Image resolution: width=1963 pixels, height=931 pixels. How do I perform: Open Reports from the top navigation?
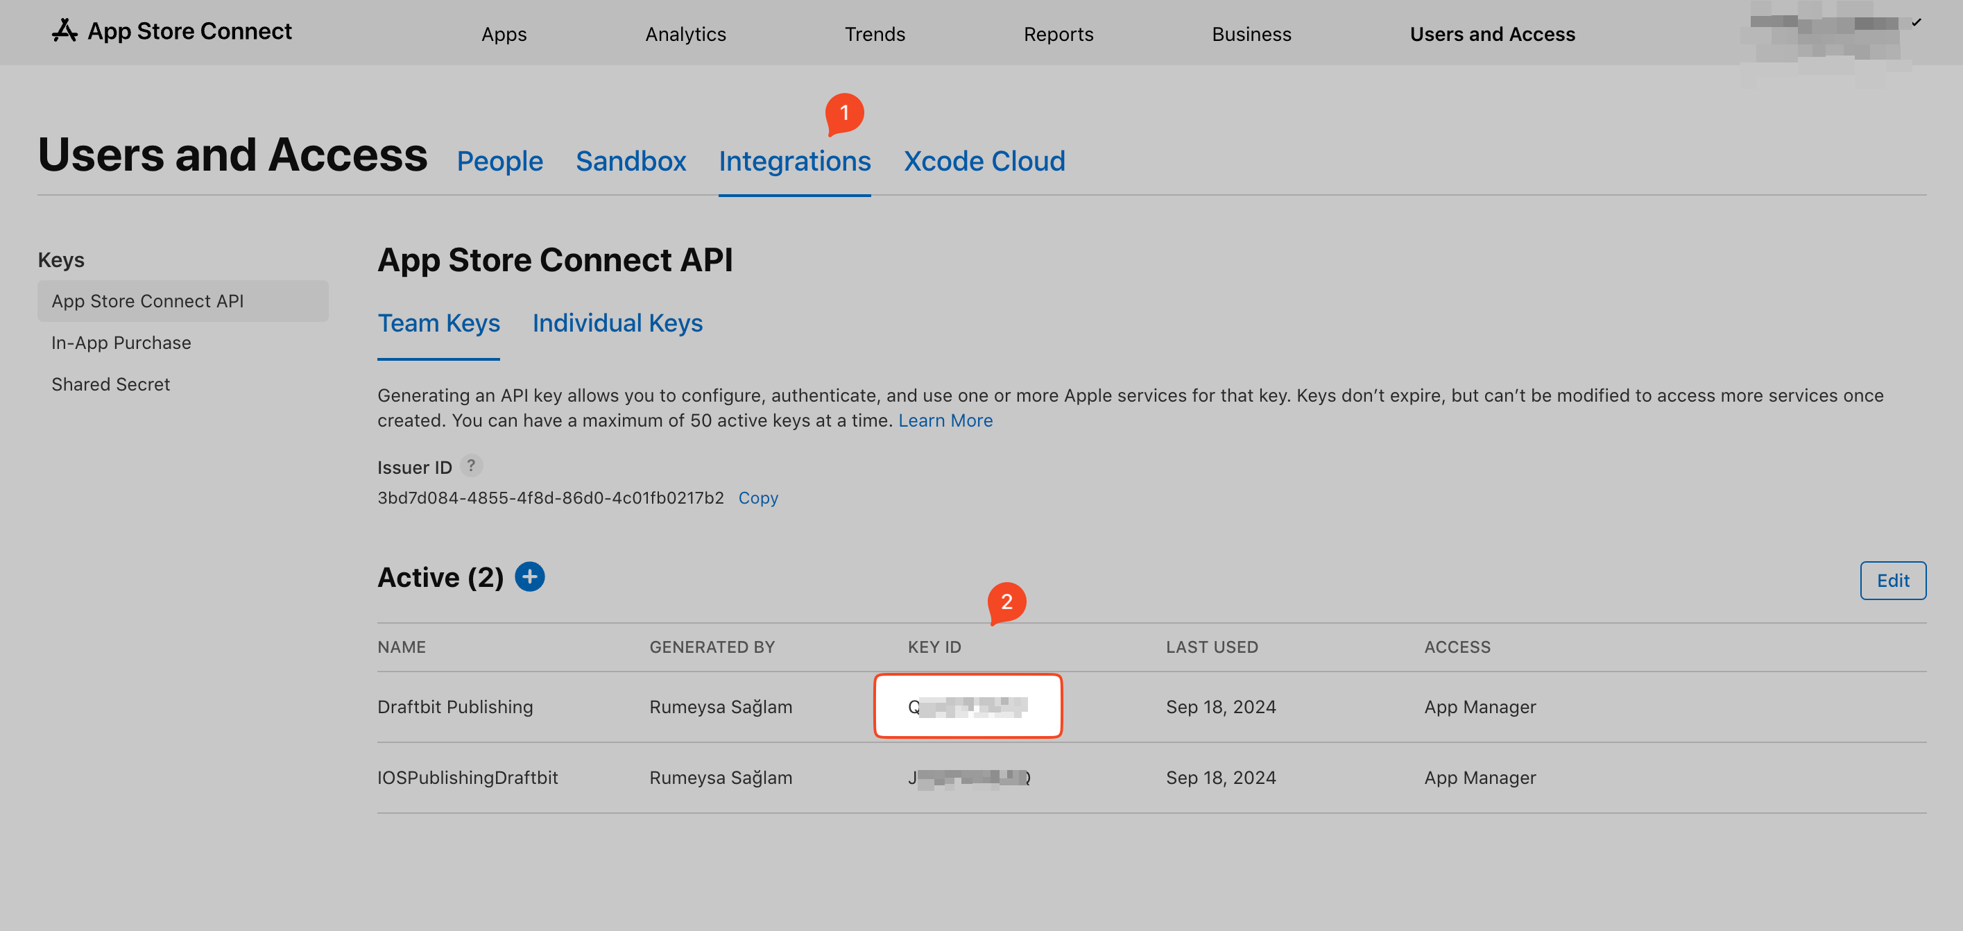(x=1058, y=34)
